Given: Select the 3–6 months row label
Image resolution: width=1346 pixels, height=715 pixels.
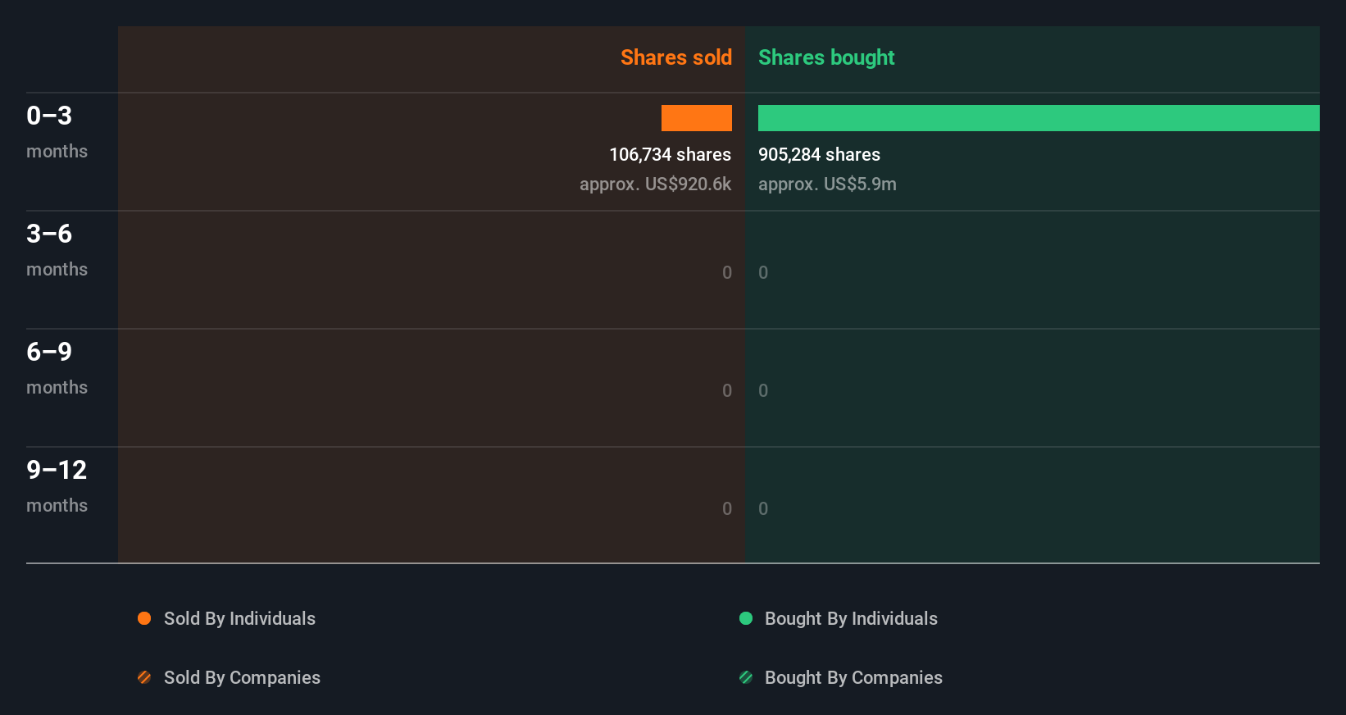Looking at the screenshot, I should pyautogui.click(x=57, y=249).
